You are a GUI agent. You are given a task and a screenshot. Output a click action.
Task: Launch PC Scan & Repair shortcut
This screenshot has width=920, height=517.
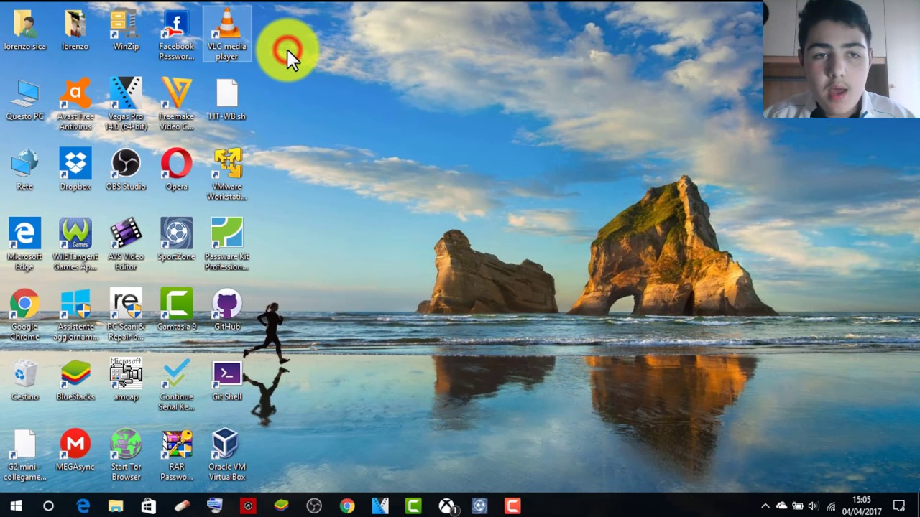pos(126,315)
